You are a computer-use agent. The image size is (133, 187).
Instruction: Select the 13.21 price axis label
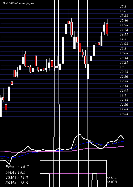click(124, 63)
